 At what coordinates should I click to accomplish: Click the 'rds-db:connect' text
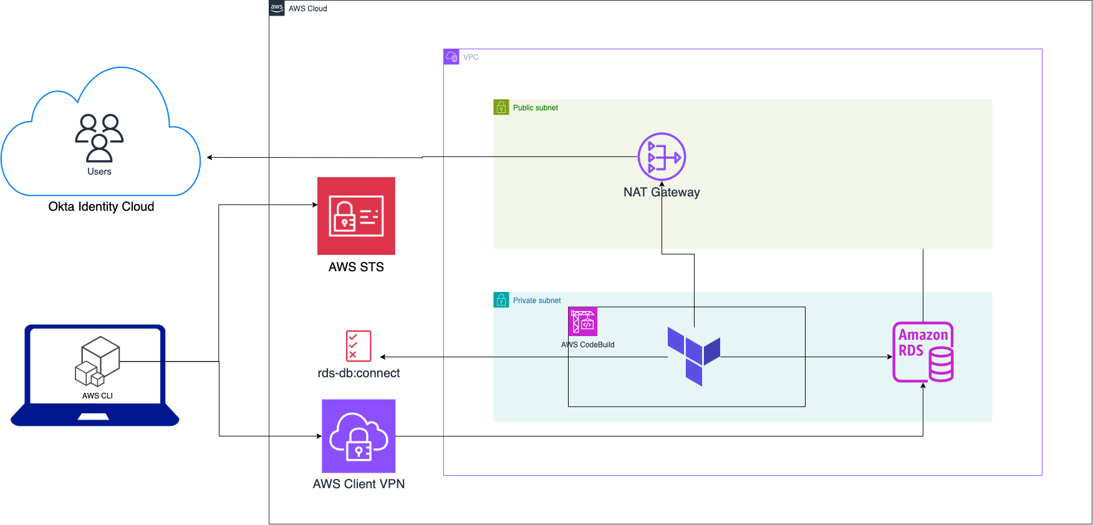359,373
